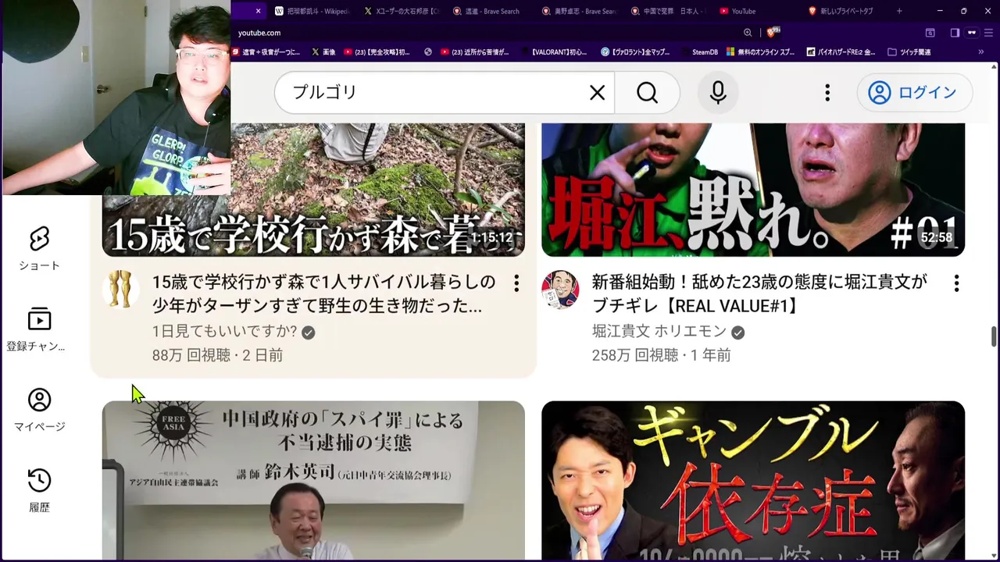Viewport: 1000px width, 562px height.
Task: Show more bookmarks with the chevron
Action: [x=980, y=52]
